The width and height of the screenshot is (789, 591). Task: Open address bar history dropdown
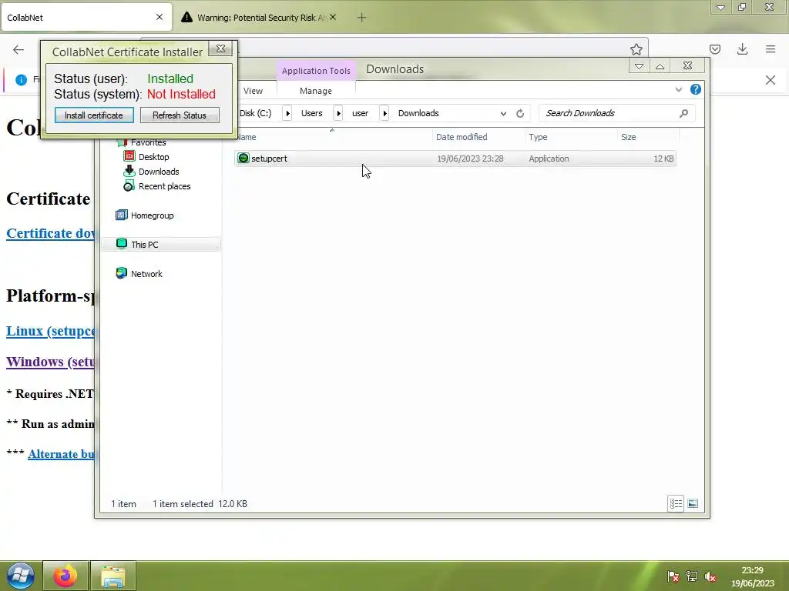pyautogui.click(x=503, y=114)
